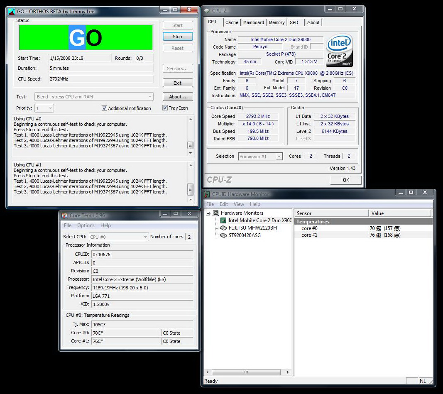443x394 pixels.
Task: Select the core #1 temperature row
Action: pyautogui.click(x=363, y=235)
